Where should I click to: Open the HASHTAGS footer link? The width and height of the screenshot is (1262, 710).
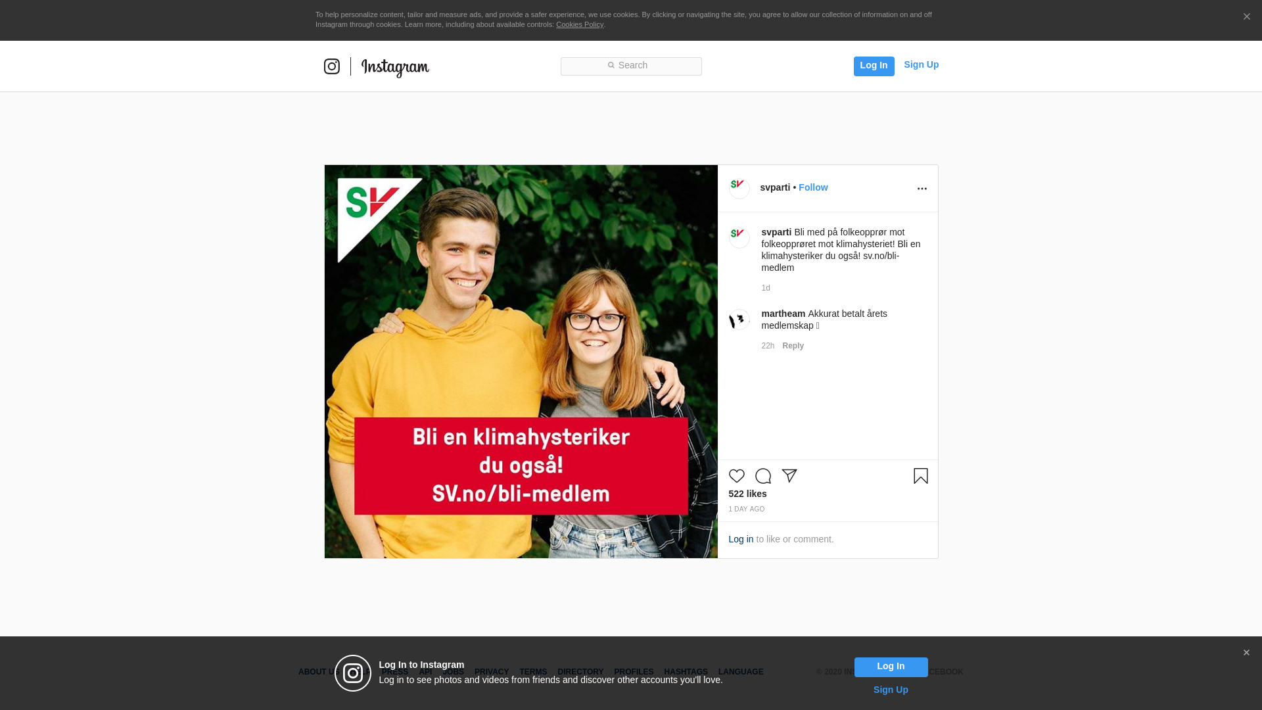[x=686, y=672]
